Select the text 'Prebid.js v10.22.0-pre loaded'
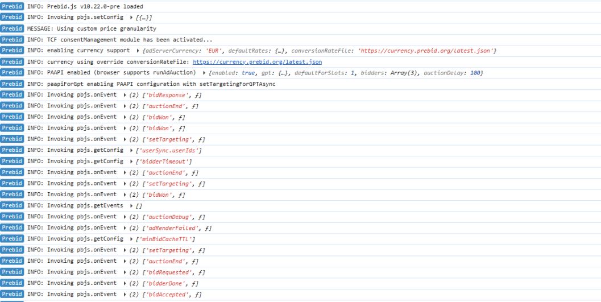 coord(95,6)
